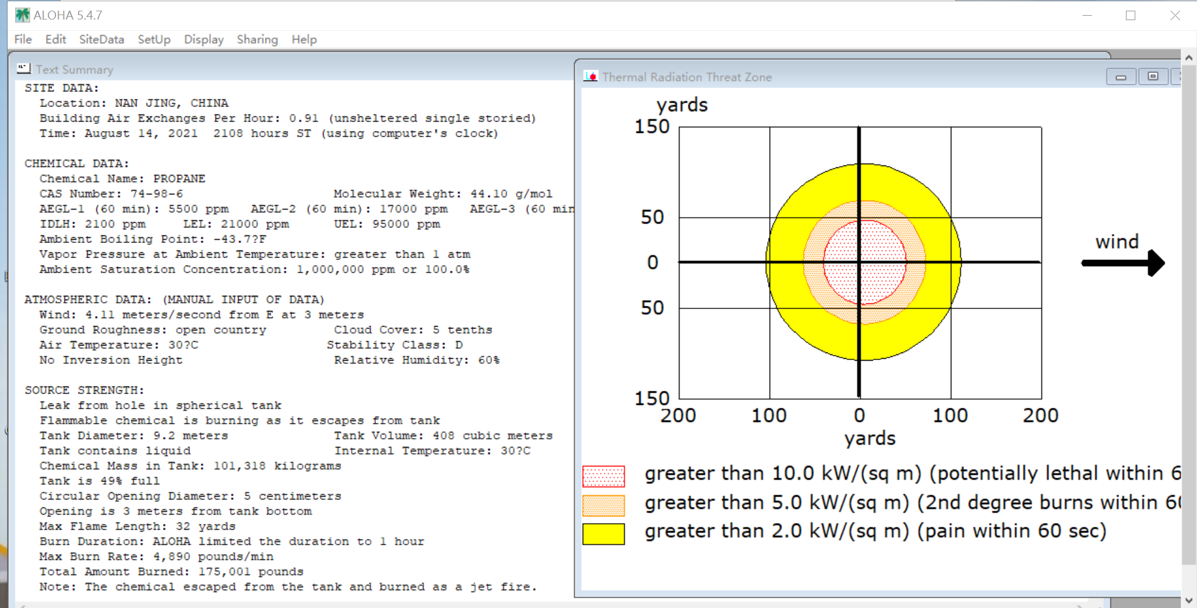Viewport: 1197px width, 608px height.
Task: Click the Thermal Radiation Threat Zone window icon
Action: tap(590, 76)
